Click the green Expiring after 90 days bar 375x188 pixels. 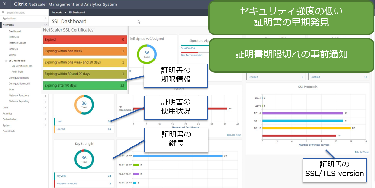click(x=85, y=86)
